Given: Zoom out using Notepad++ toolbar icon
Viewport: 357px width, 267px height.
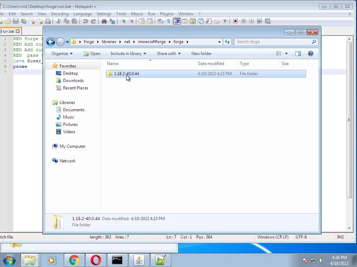Looking at the screenshot, I should coord(131,21).
